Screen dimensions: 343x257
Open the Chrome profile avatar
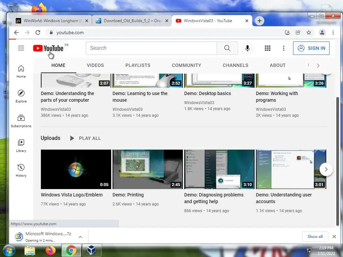322,32
